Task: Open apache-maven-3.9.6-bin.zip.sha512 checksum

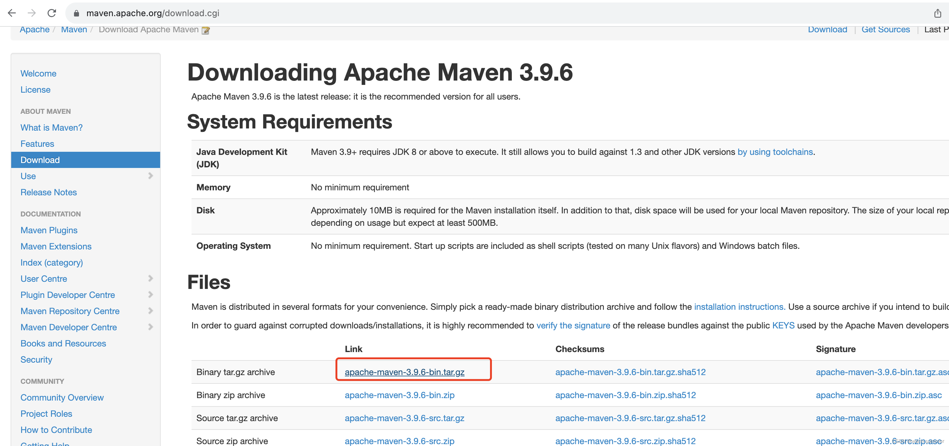Action: [x=626, y=395]
